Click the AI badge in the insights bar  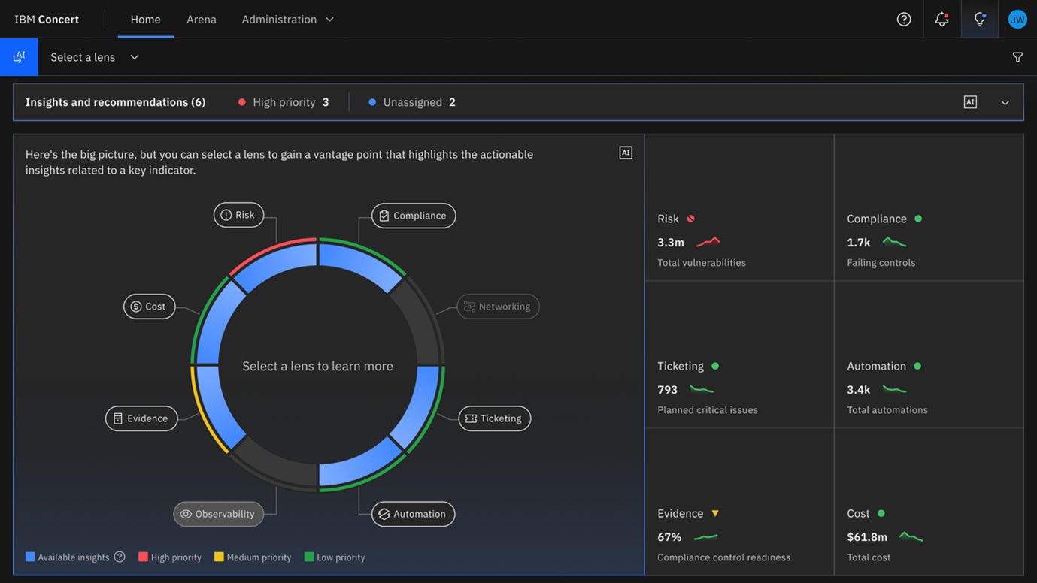point(970,102)
